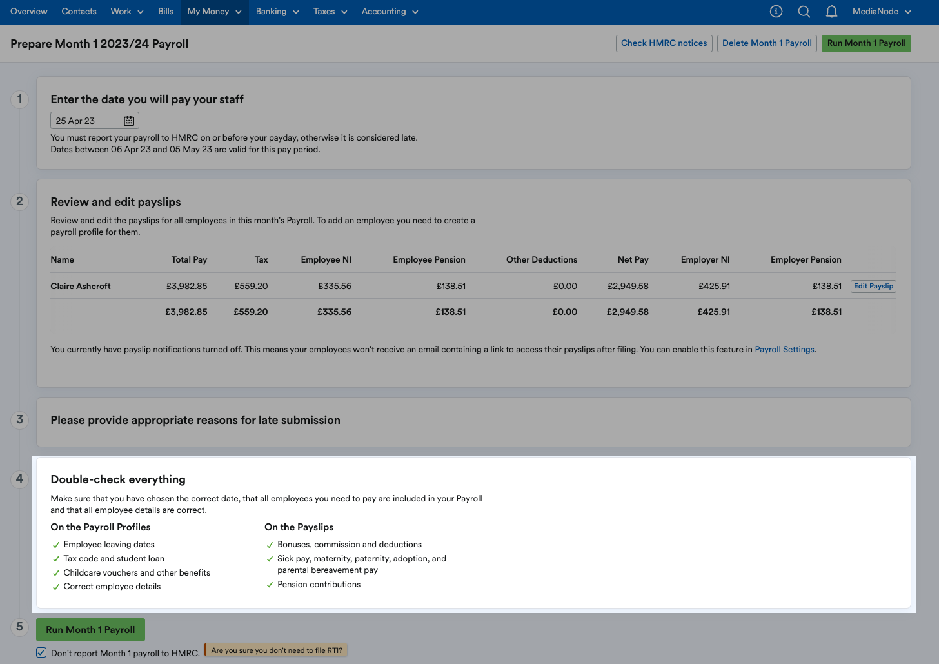Open the Payroll Settings link
939x664 pixels.
pyautogui.click(x=784, y=350)
